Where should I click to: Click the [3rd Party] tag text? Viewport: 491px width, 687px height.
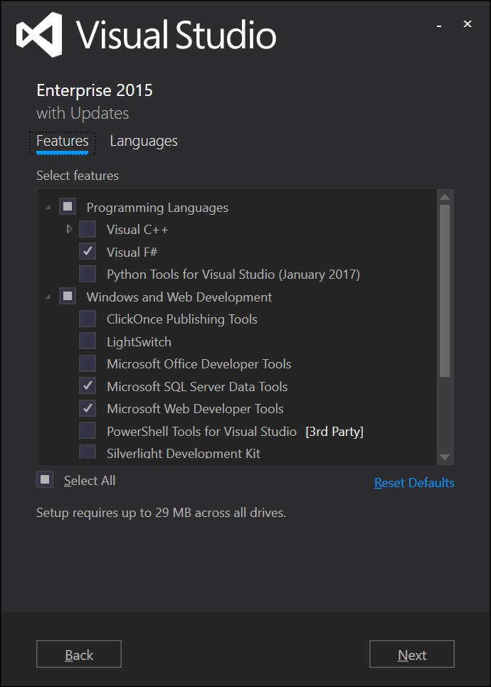334,432
